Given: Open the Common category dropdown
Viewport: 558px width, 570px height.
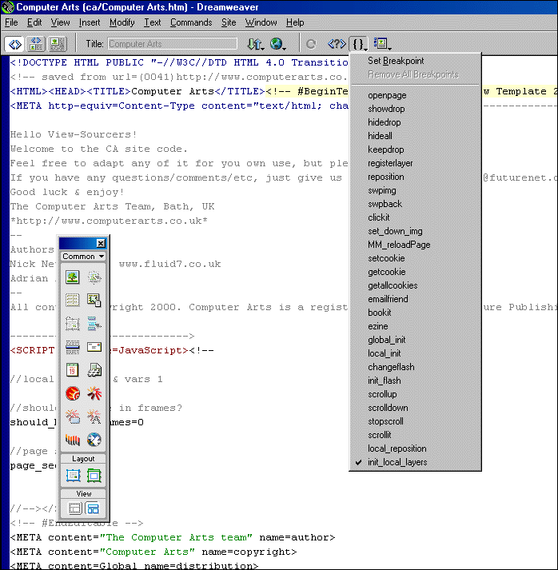Looking at the screenshot, I should coord(83,257).
